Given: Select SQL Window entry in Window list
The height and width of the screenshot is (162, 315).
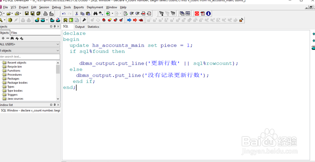Looking at the screenshot, I should (30, 110).
